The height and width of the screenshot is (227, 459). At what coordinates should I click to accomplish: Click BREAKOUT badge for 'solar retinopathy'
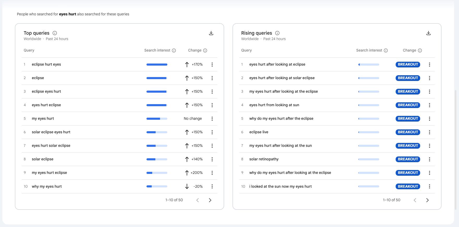(x=408, y=159)
